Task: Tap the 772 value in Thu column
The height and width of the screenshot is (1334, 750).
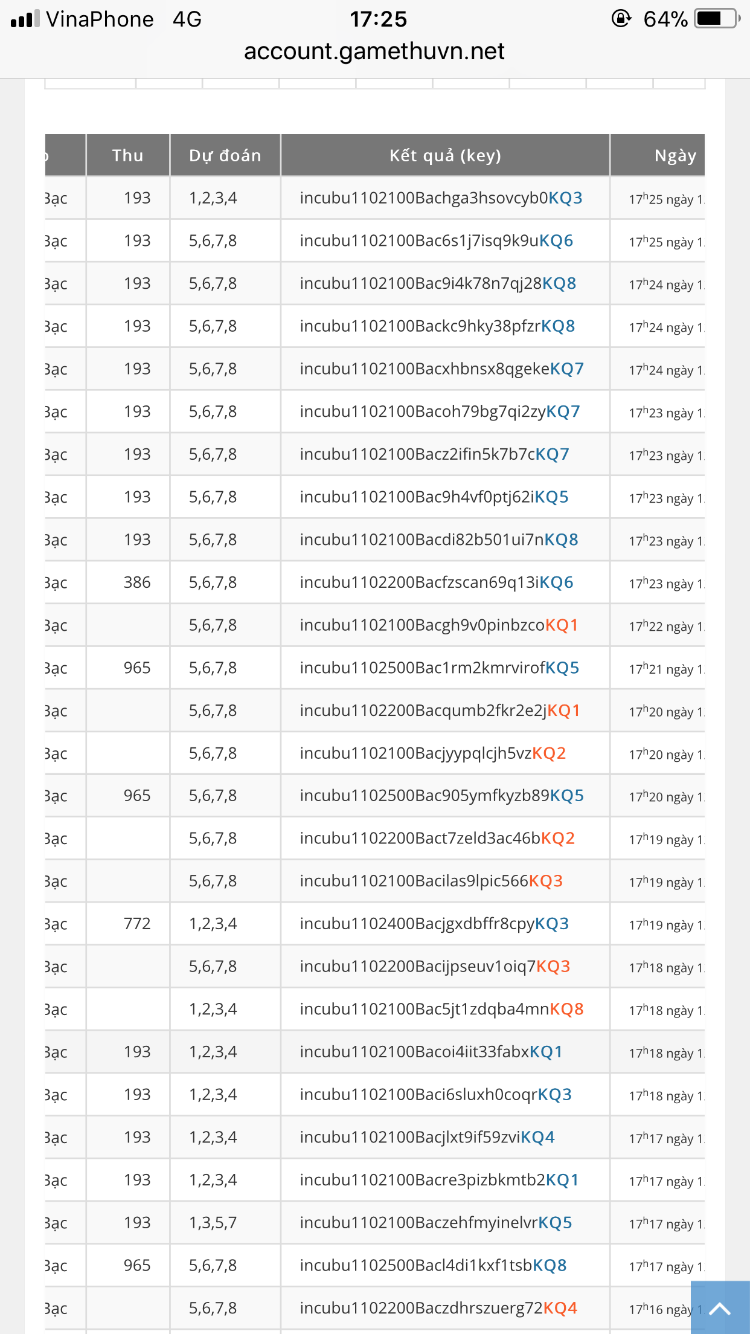Action: [x=137, y=924]
